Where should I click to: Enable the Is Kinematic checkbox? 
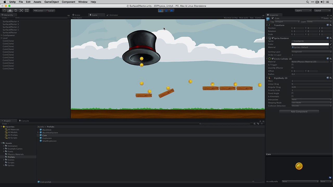(x=292, y=97)
